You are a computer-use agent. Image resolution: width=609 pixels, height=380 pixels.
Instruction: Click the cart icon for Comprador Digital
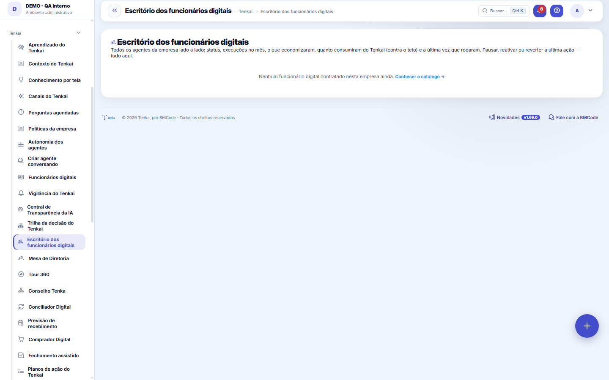tap(21, 339)
